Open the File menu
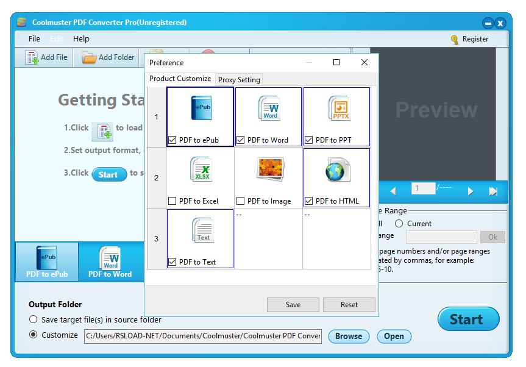The height and width of the screenshot is (367, 526). (x=34, y=39)
